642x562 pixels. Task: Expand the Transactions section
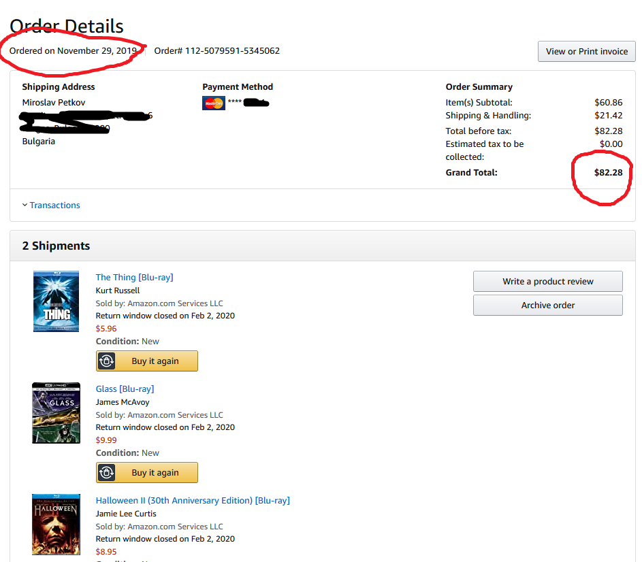(x=54, y=205)
